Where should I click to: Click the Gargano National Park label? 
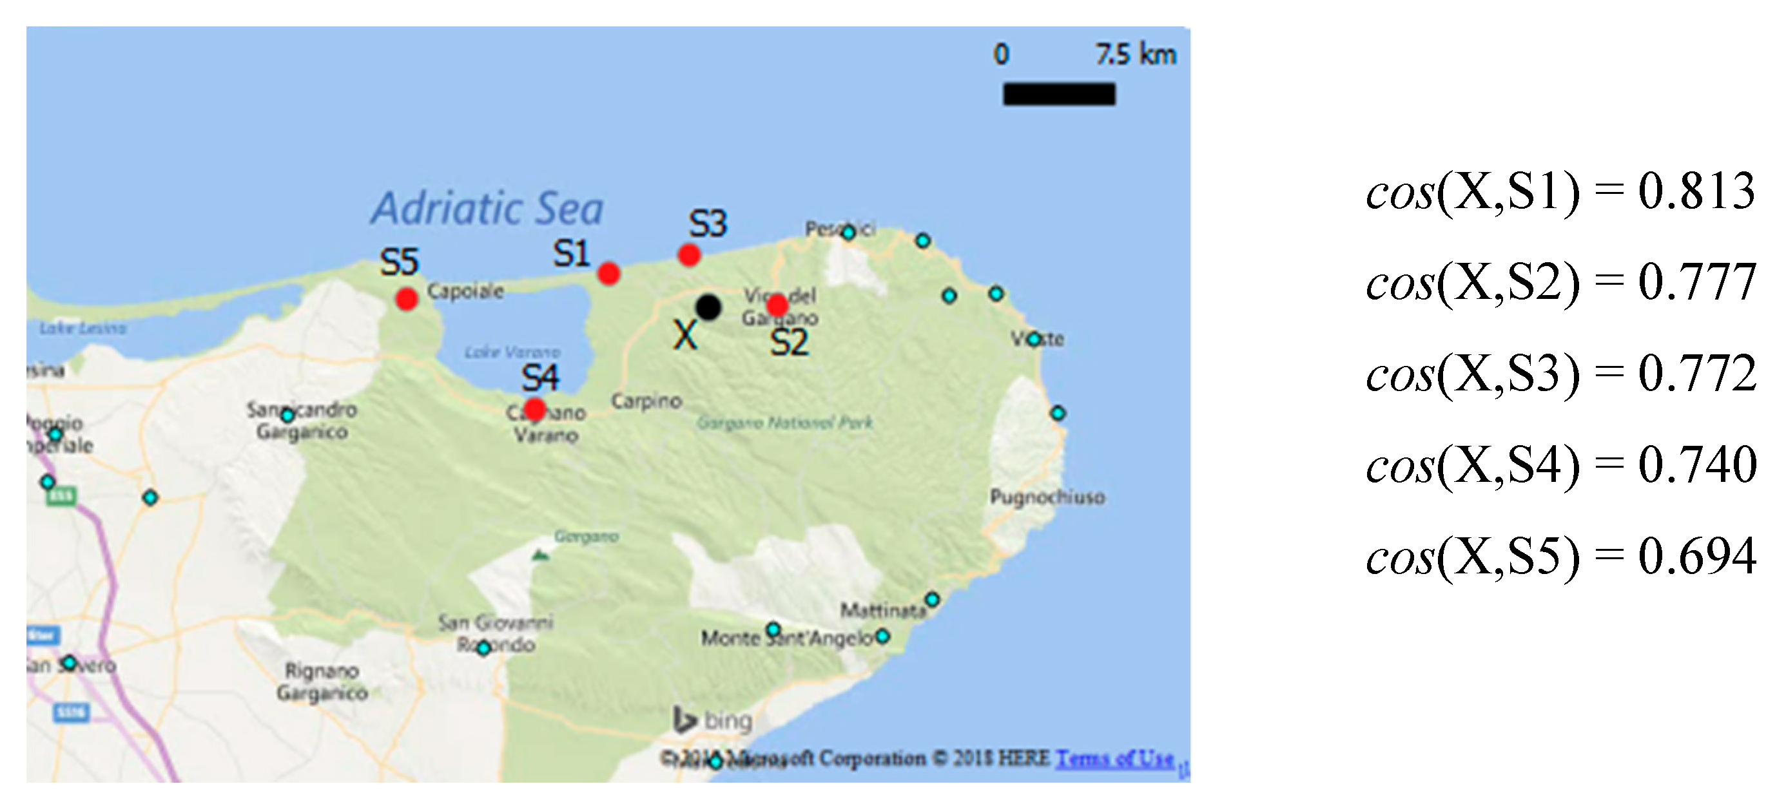point(784,422)
